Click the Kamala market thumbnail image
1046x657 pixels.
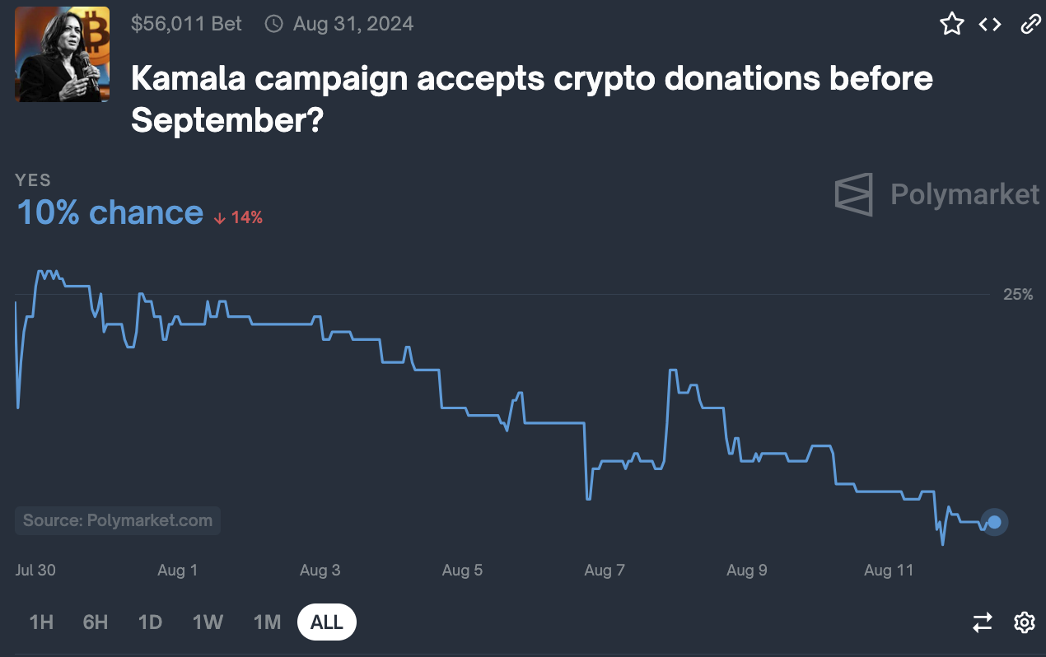click(63, 54)
